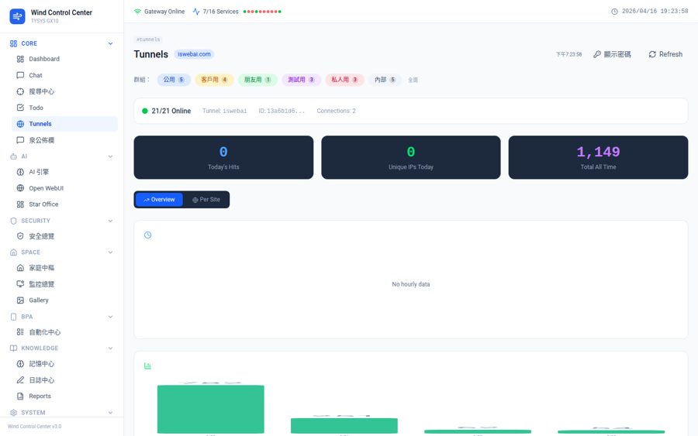This screenshot has height=436, width=698.
Task: Go to Open WebUI globe item
Action: click(x=47, y=188)
